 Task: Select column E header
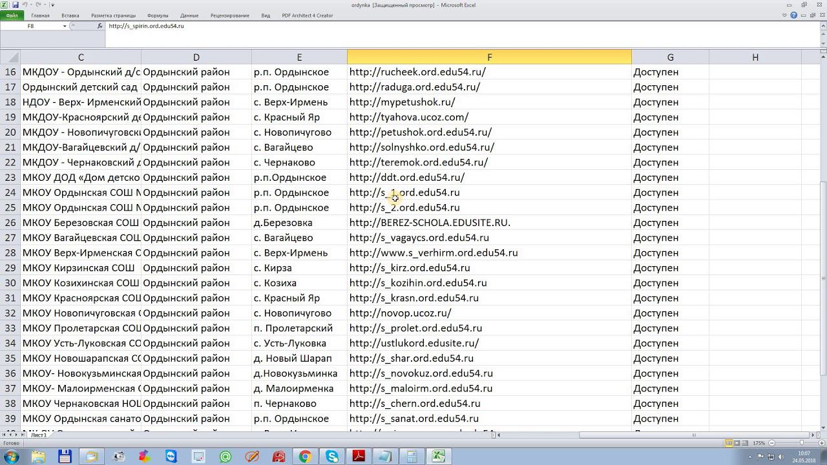point(299,57)
